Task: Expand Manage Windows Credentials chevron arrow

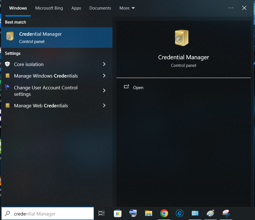Action: click(104, 76)
